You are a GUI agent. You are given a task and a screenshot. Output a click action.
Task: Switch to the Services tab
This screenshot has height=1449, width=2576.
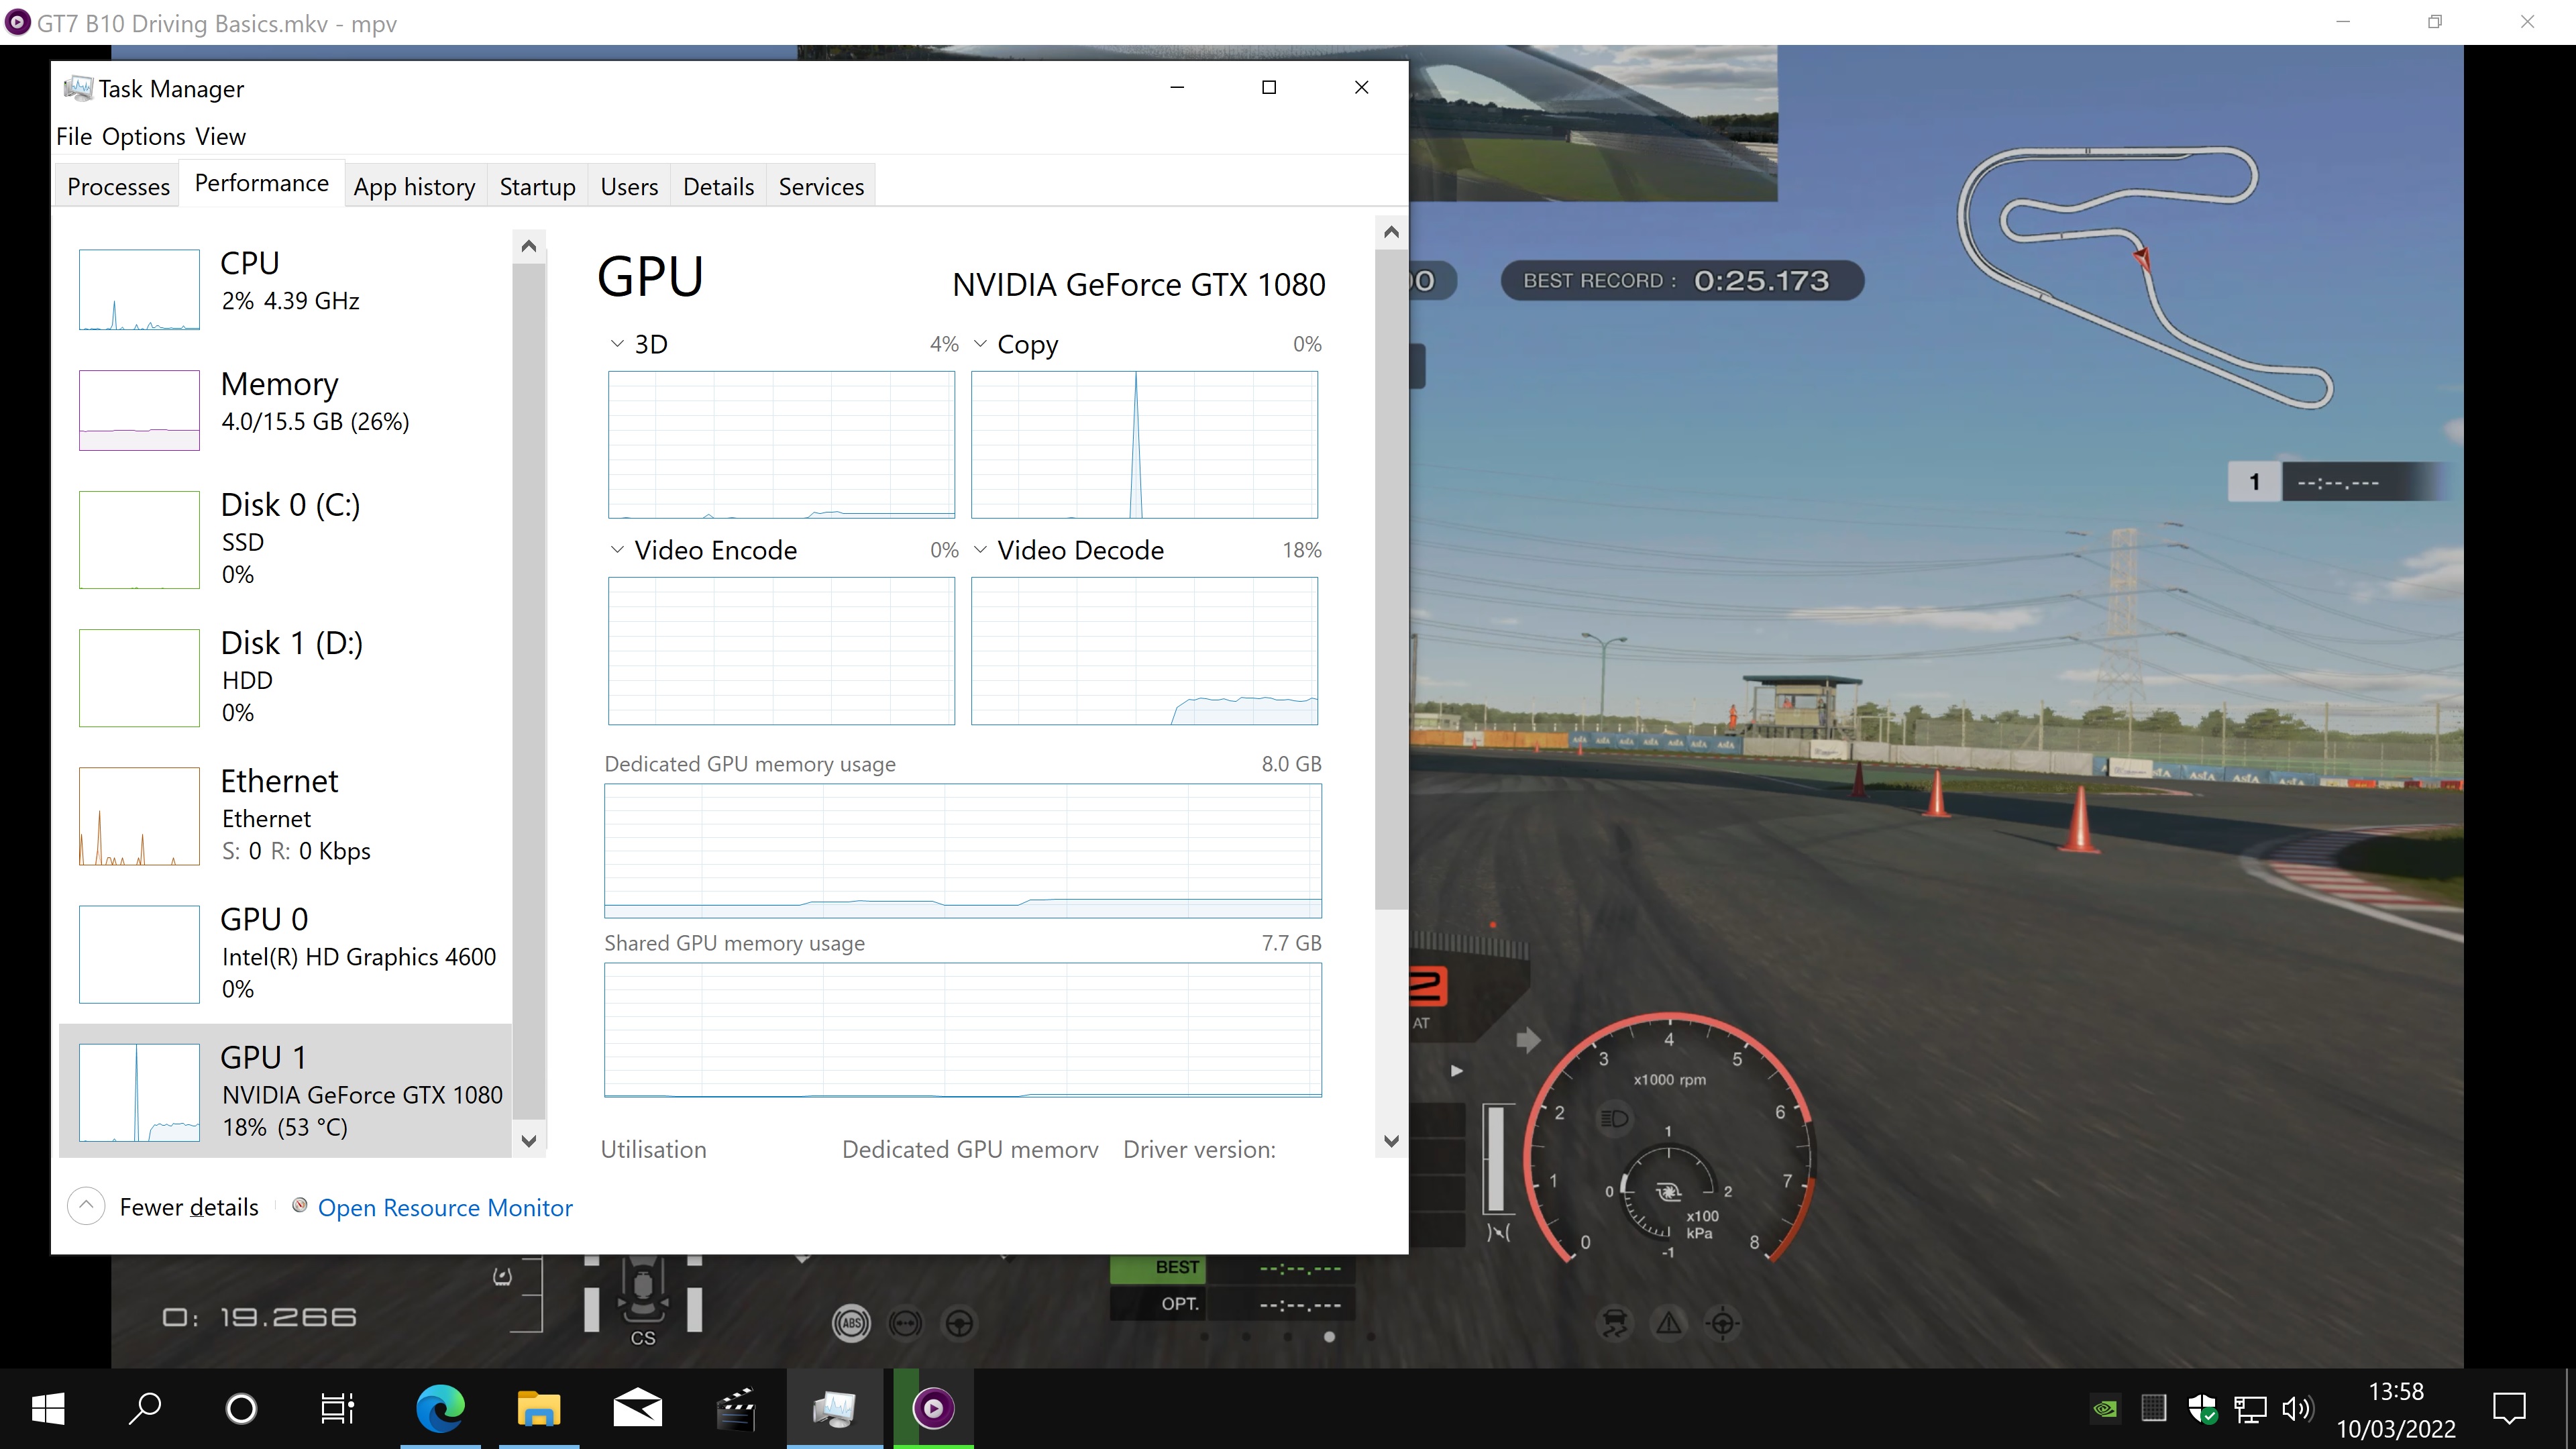click(x=821, y=186)
